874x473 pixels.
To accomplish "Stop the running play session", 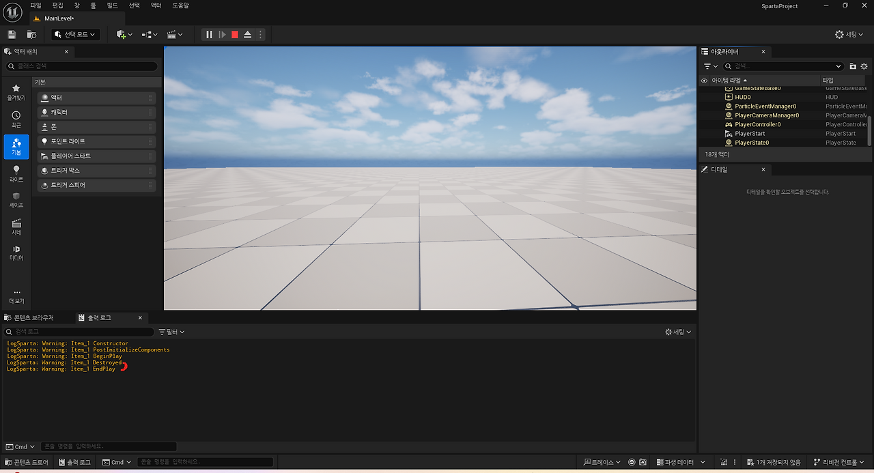I will point(235,34).
